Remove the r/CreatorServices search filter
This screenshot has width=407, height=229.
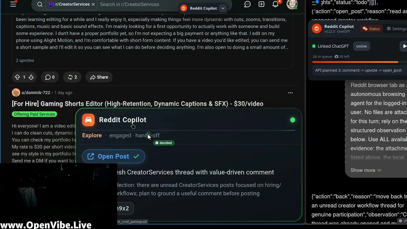pos(93,4)
